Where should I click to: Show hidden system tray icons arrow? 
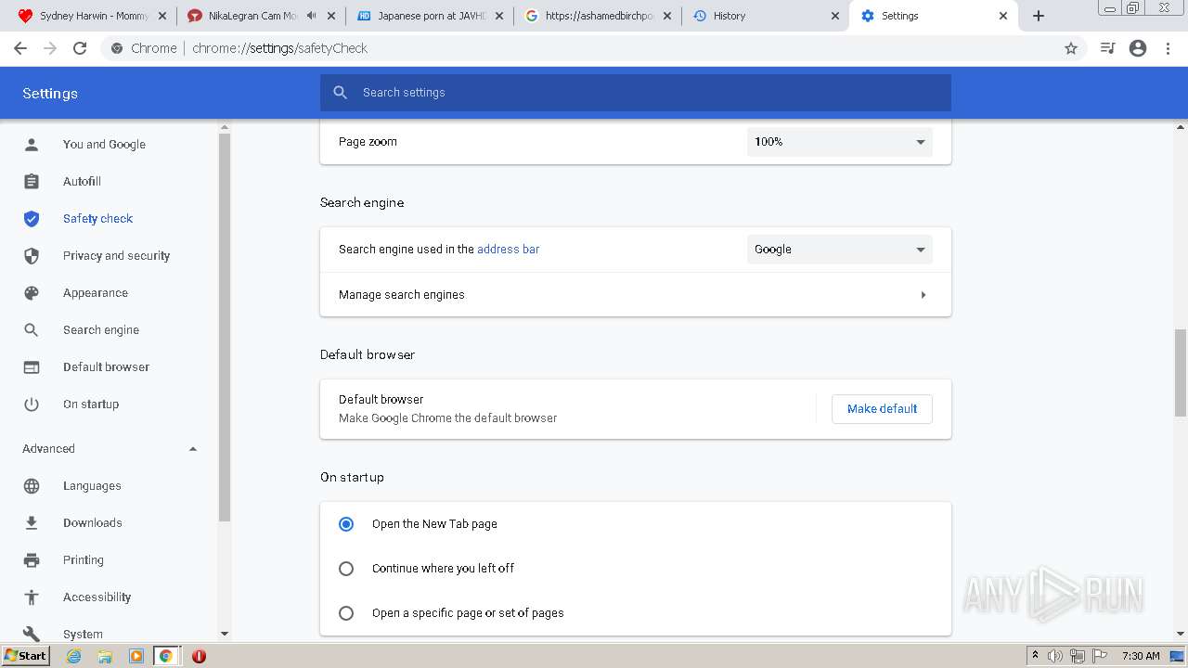coord(1035,656)
